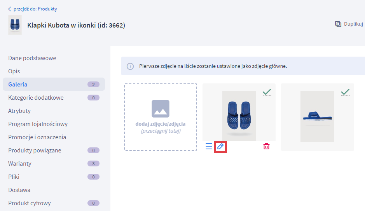Viewport: 365px width, 211px height.
Task: Click the reorder handle icon under first photo
Action: pos(209,146)
